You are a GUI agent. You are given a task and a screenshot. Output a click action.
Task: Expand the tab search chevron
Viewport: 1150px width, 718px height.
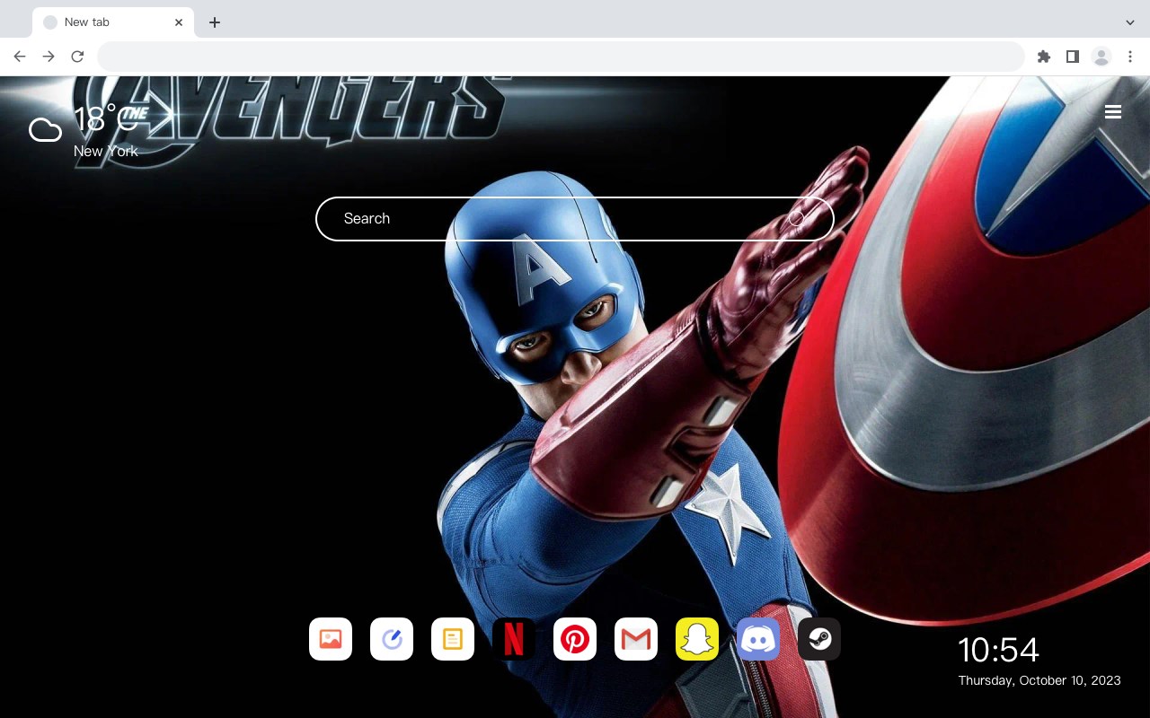click(1130, 22)
